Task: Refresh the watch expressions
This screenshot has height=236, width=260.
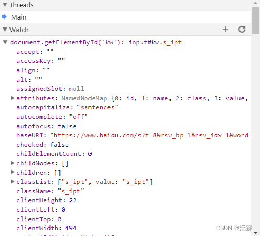Action: tap(242, 30)
